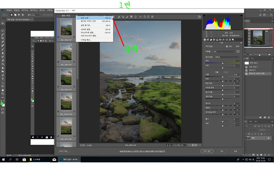Open workflow options link below preview

coord(142,151)
